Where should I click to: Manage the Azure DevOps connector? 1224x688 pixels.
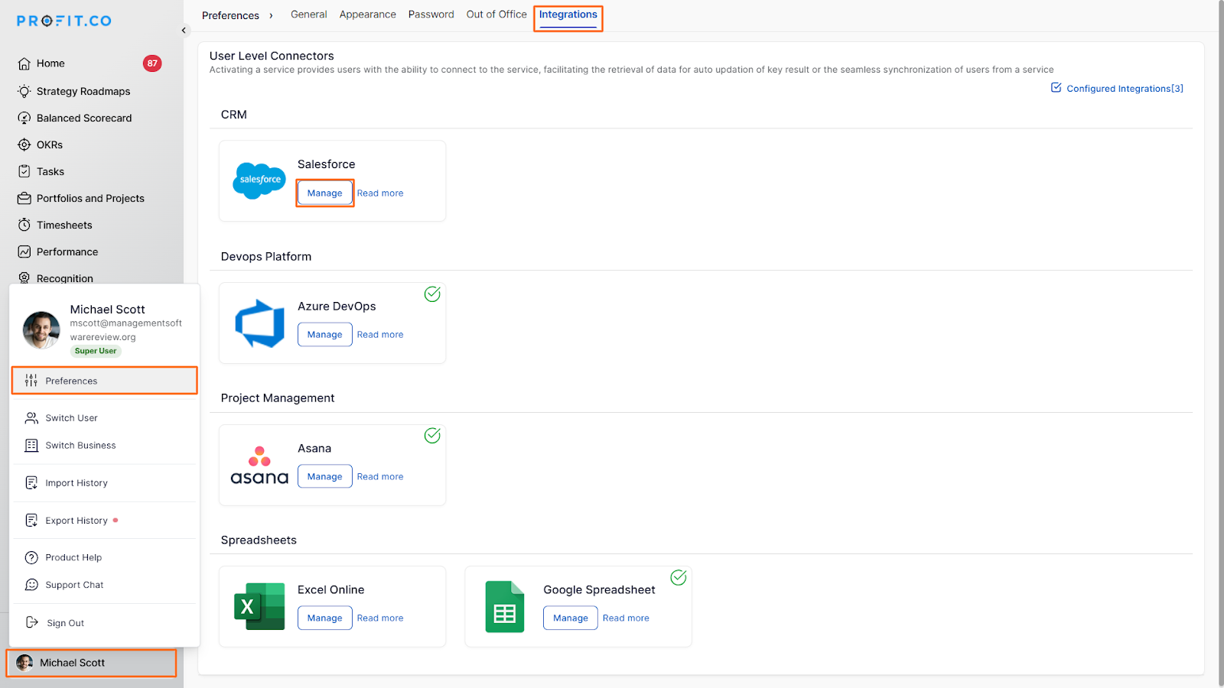pos(325,334)
